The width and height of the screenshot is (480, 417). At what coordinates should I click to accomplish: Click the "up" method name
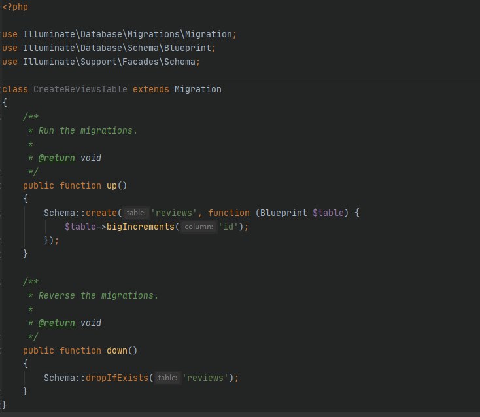112,185
